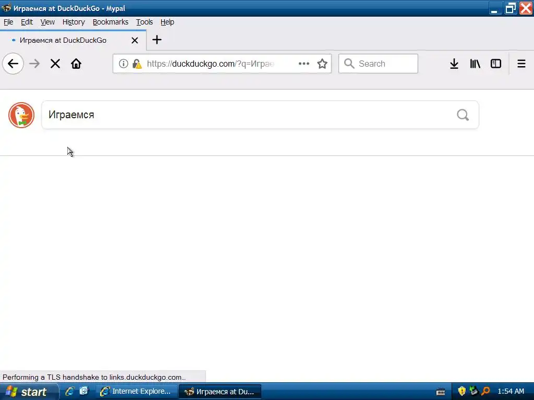The height and width of the screenshot is (400, 534).
Task: Click the forward arrow navigation button
Action: [34, 64]
